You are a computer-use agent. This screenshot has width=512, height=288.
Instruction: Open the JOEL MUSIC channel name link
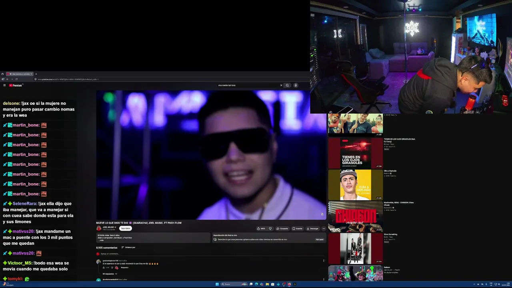[109, 227]
